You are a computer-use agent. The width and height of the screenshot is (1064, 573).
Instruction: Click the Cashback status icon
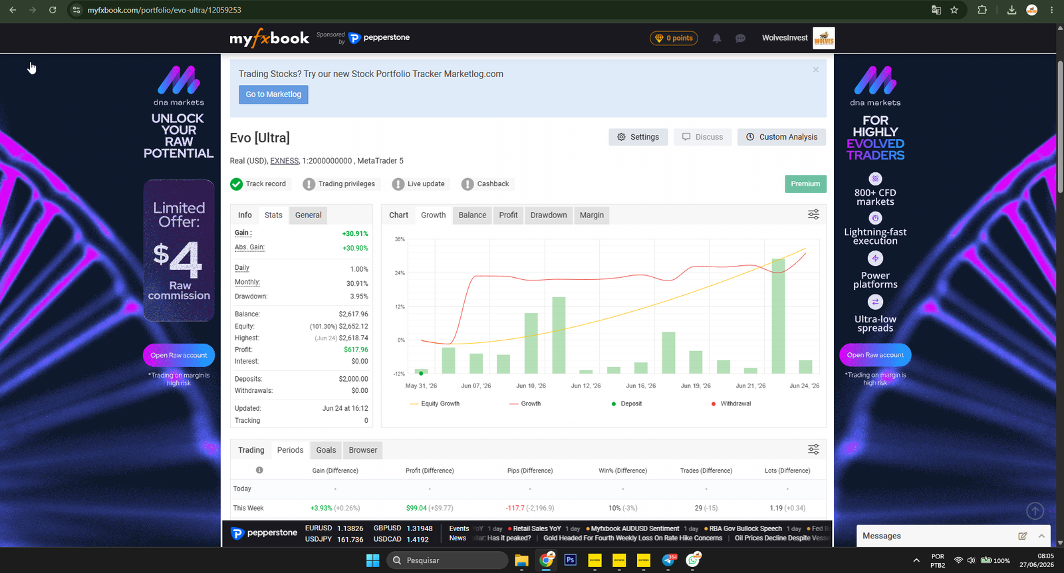(x=467, y=184)
